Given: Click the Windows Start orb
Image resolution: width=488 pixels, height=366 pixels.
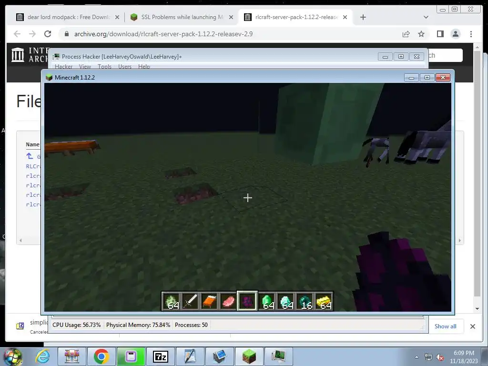Looking at the screenshot, I should (13, 356).
